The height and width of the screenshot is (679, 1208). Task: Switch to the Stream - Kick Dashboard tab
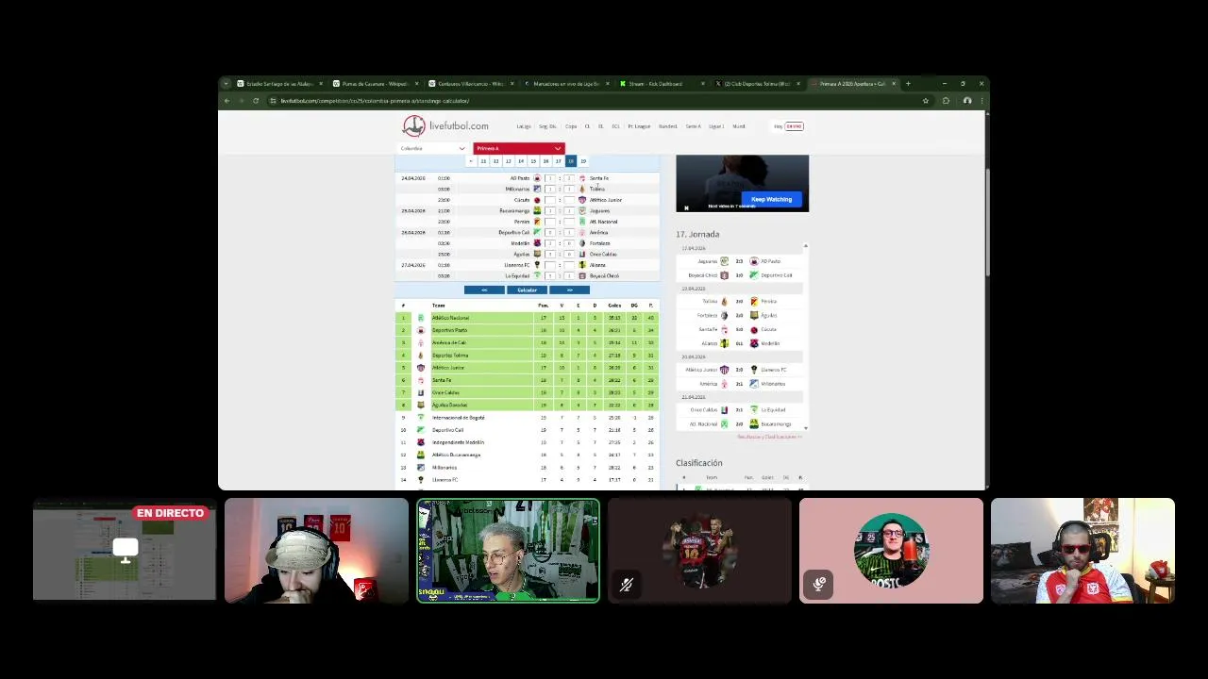661,84
